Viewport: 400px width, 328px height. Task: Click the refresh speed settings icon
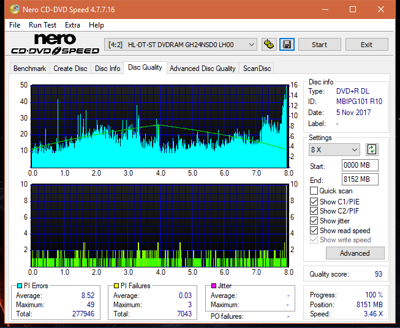pos(372,149)
